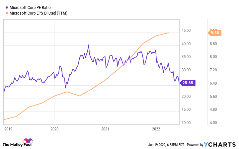
Task: Click the Motley Fool jester hat logo
Action: coord(28,141)
